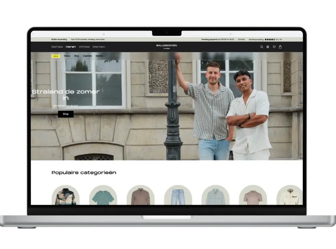Image resolution: width=336 pixels, height=249 pixels.
Task: Click the black Shop hero button
Action: click(x=66, y=114)
